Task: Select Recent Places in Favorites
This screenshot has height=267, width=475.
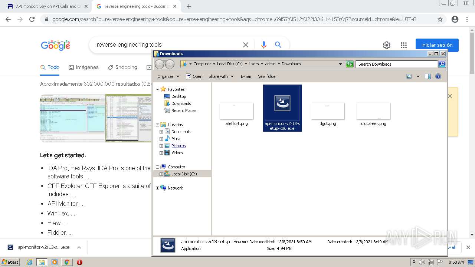Action: [184, 111]
